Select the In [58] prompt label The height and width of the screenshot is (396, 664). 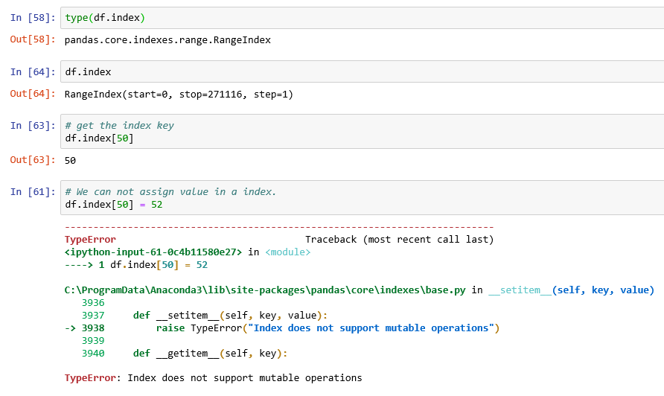(33, 18)
